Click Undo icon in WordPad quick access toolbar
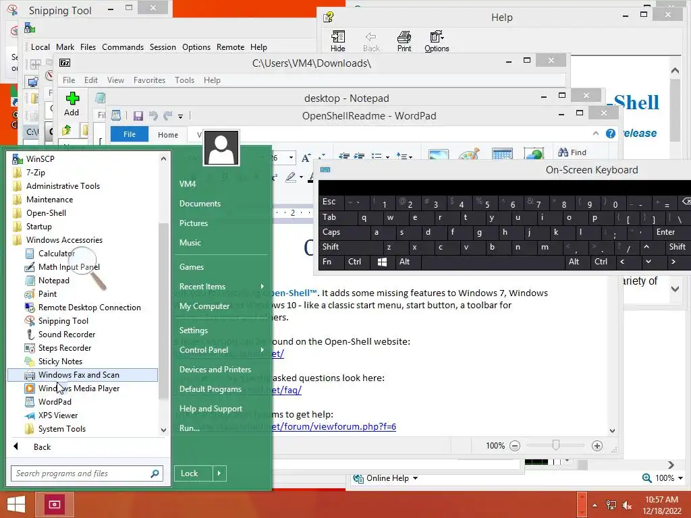The image size is (691, 518). [153, 116]
